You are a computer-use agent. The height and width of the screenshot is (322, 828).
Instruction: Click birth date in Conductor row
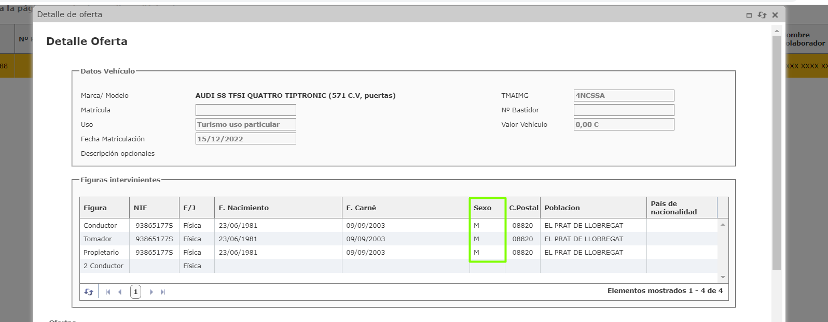click(x=238, y=225)
